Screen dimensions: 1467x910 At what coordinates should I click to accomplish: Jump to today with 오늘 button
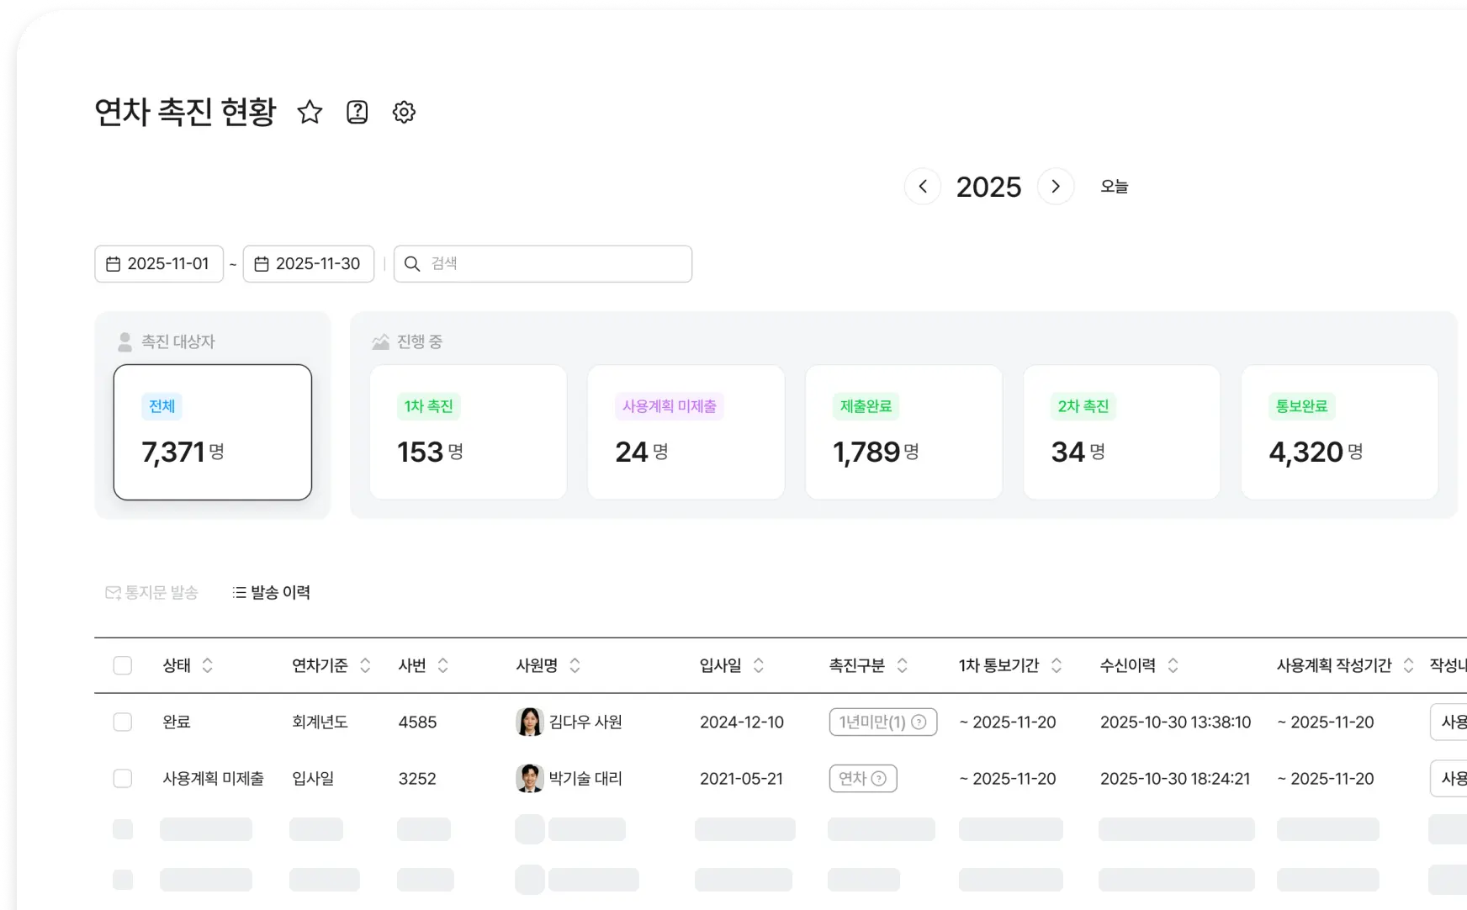[1114, 187]
